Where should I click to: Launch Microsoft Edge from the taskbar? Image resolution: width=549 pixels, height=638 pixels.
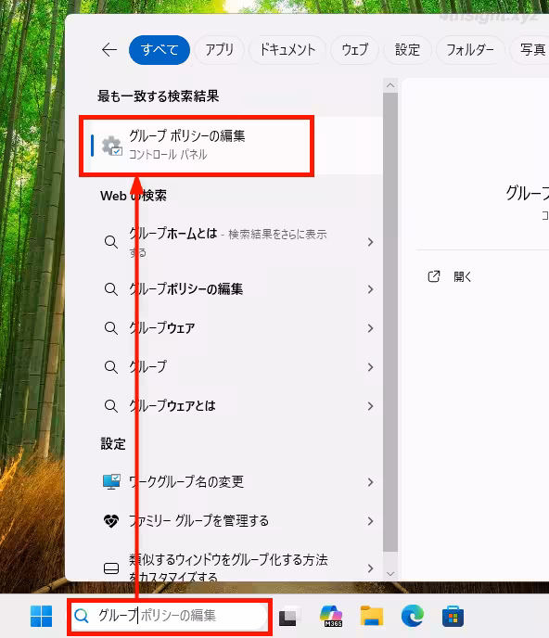413,616
